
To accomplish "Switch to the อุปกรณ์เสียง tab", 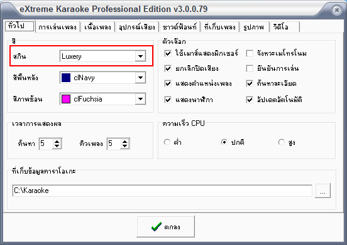I will [137, 27].
